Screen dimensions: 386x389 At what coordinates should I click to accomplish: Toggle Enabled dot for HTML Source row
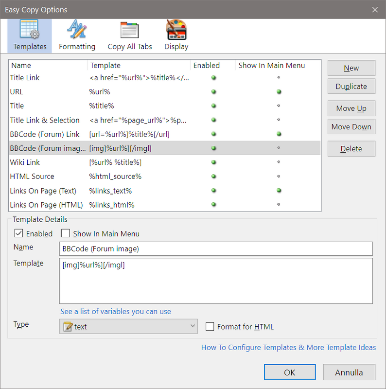(213, 177)
